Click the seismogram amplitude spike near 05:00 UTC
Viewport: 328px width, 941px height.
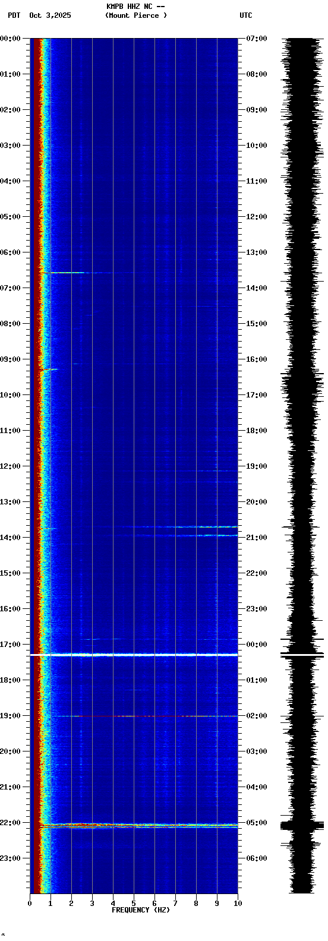[x=302, y=826]
